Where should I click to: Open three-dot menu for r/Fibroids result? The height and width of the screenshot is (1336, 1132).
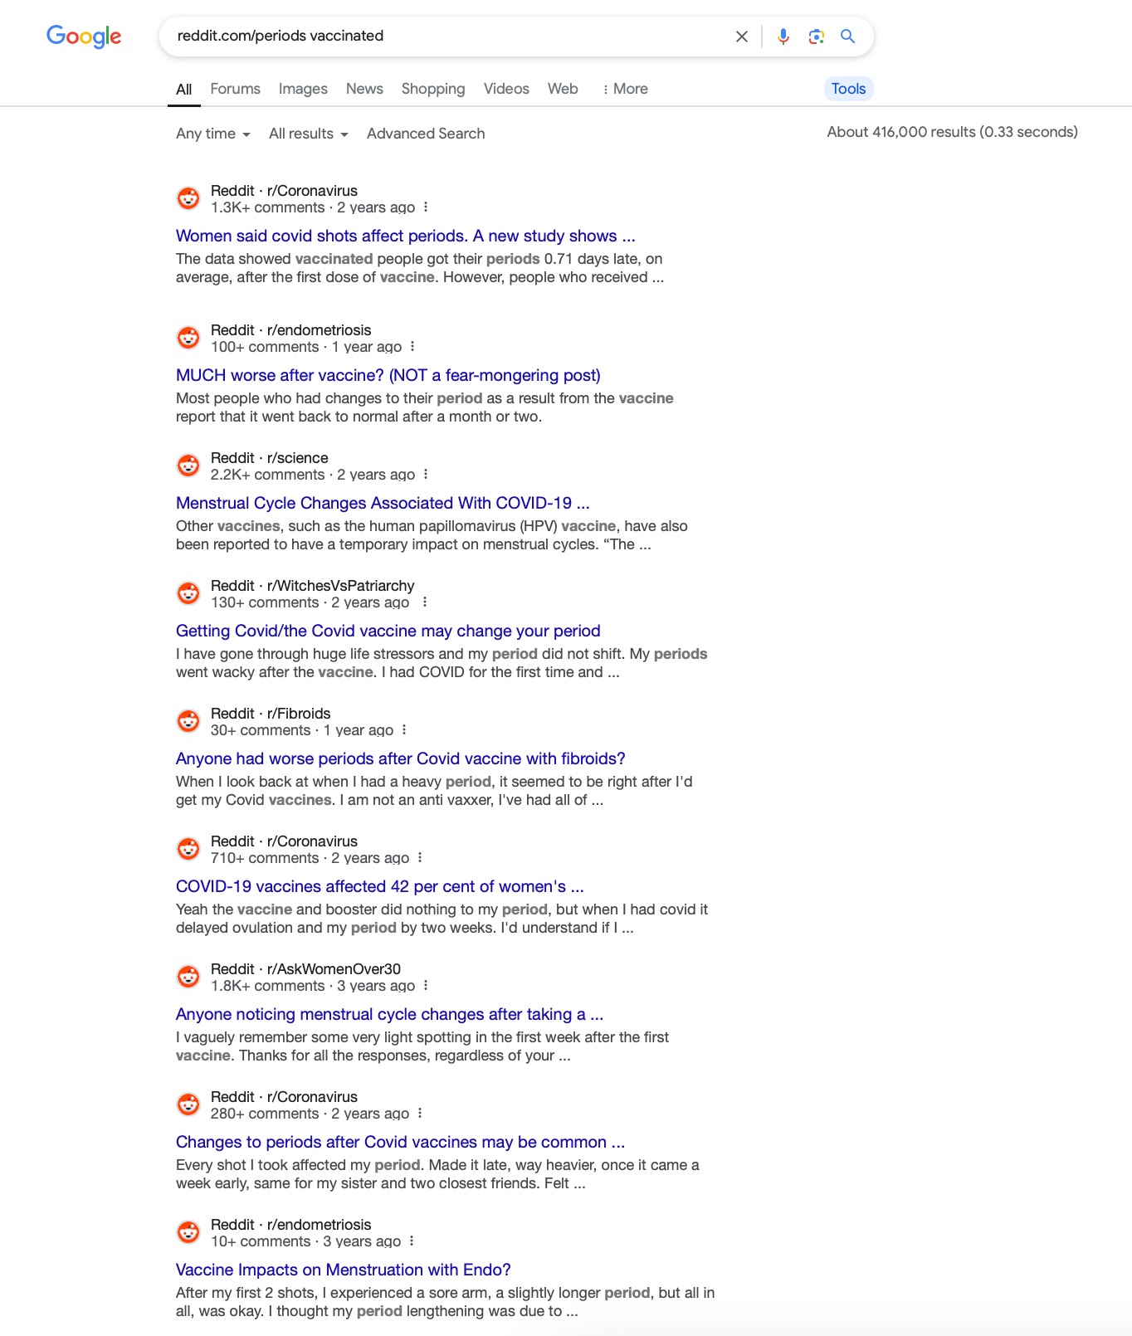click(404, 730)
